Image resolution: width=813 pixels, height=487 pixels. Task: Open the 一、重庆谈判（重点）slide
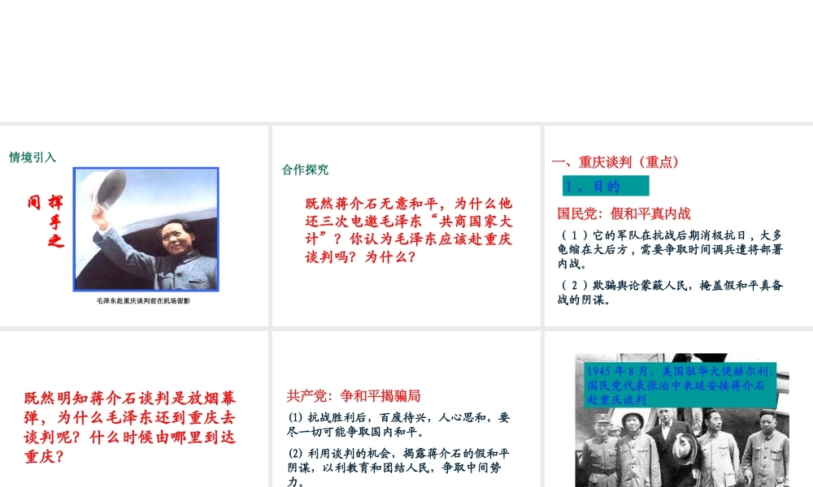tap(679, 226)
